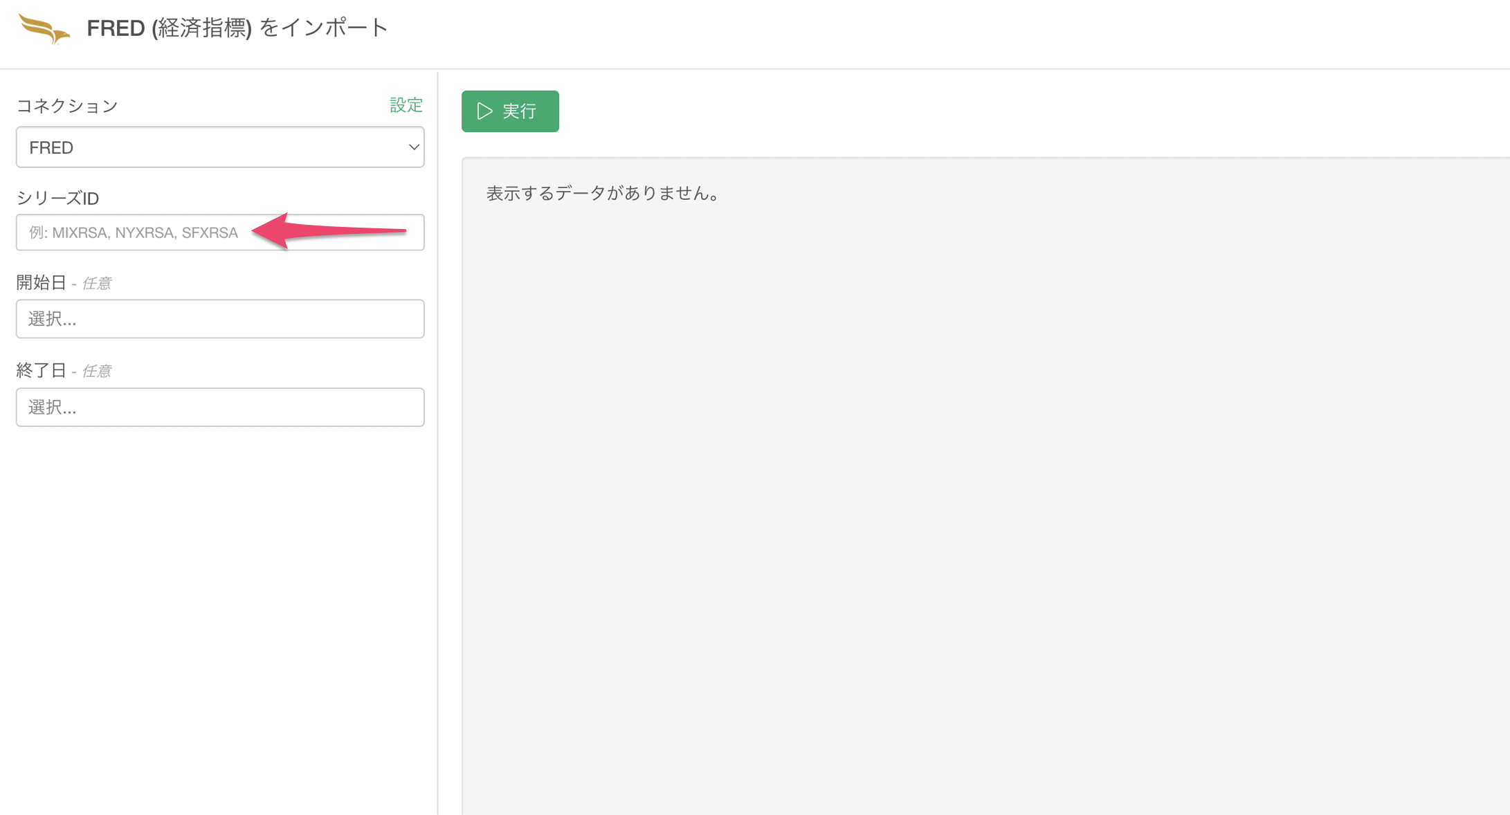Image resolution: width=1510 pixels, height=815 pixels.
Task: Open the 設定 connection settings link
Action: [x=406, y=105]
